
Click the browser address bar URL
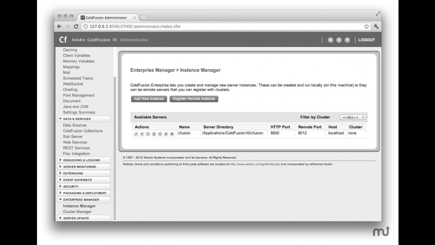pos(135,26)
